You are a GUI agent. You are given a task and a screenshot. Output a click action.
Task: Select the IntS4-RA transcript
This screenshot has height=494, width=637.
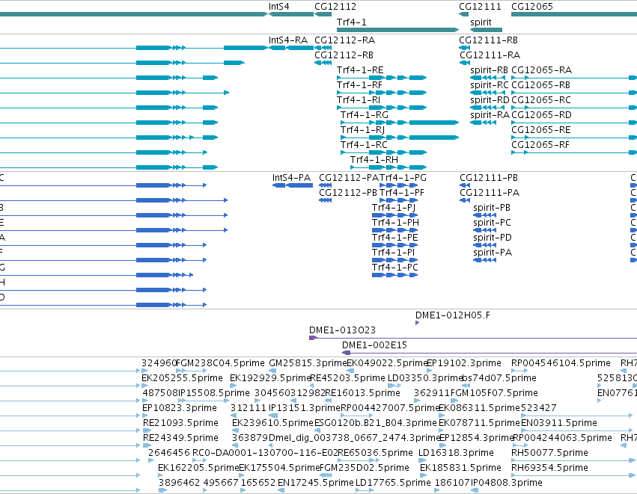[291, 48]
